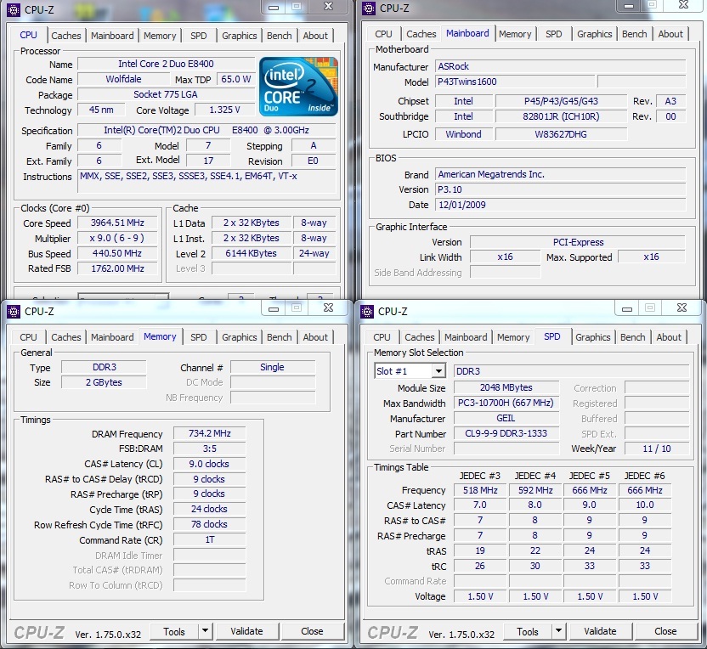This screenshot has height=649, width=707.
Task: Open the Tools dropdown arrow in the Memory window
Action: pos(205,631)
